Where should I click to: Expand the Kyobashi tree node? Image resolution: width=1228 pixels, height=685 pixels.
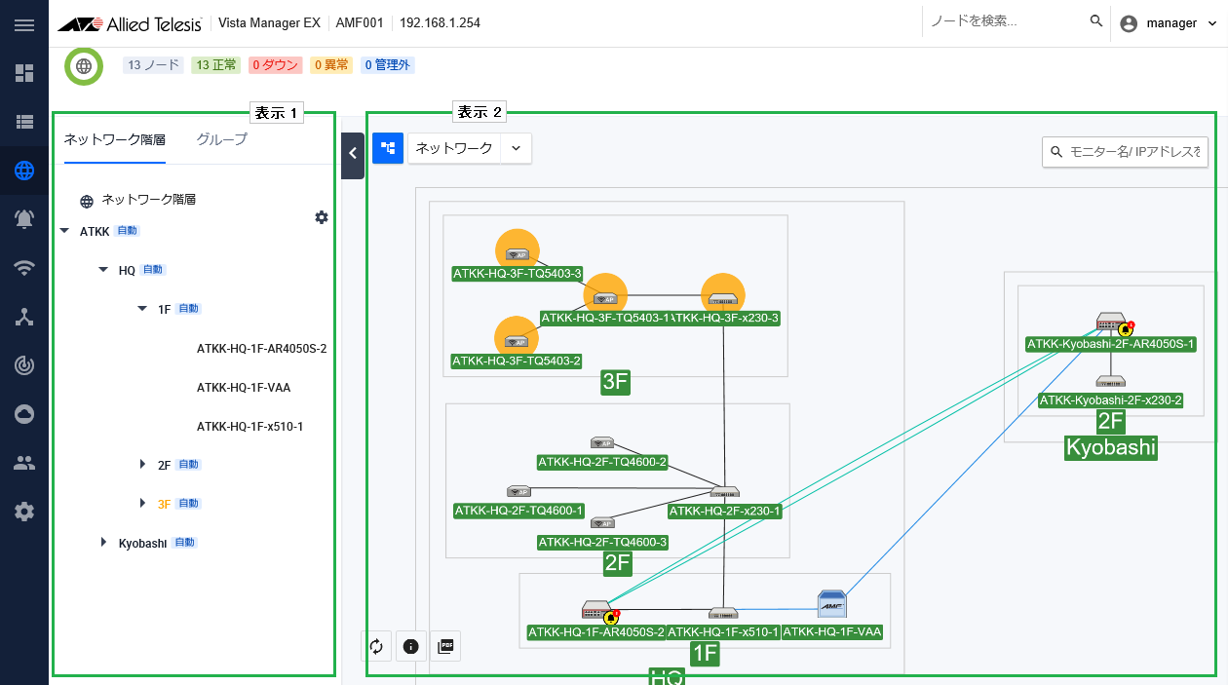tap(103, 543)
